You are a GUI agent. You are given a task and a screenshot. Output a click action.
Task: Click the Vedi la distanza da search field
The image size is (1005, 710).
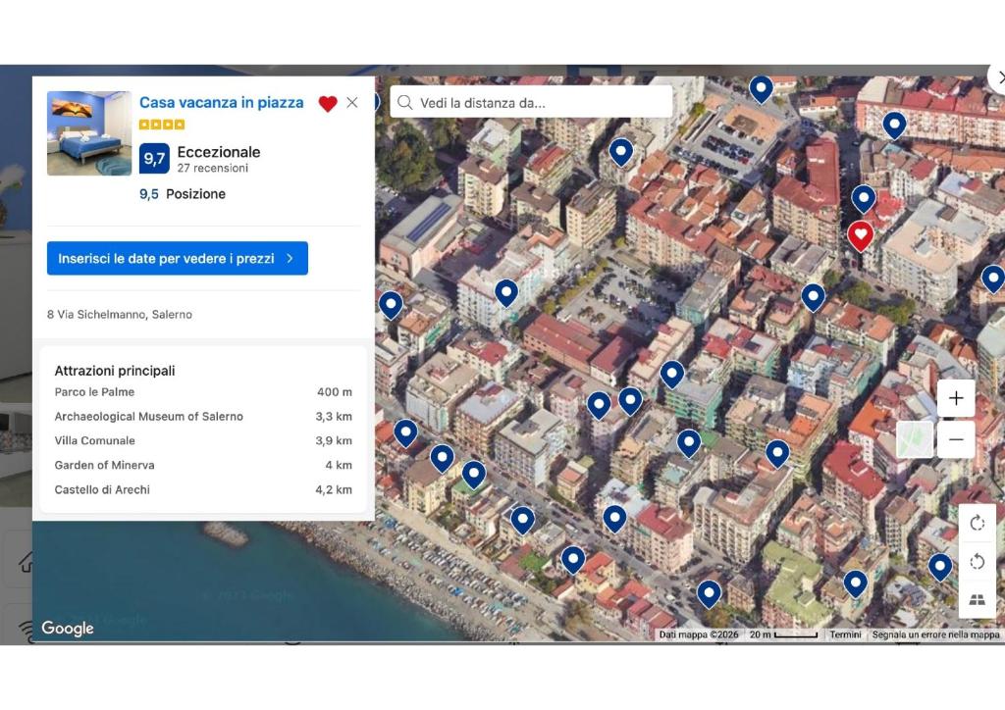pos(531,102)
